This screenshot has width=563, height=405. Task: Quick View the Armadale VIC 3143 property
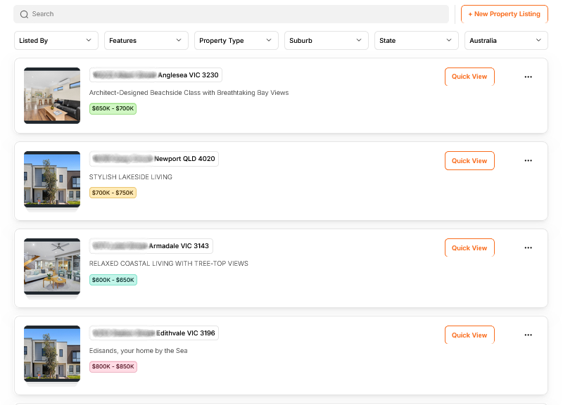(469, 248)
